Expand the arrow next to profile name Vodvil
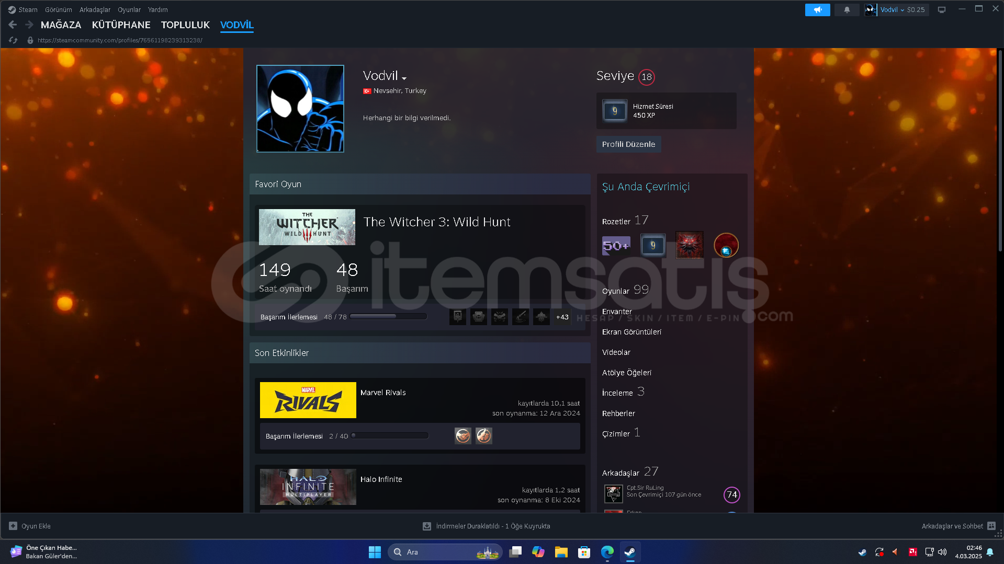Screen dimensions: 1004x564 [x=404, y=78]
